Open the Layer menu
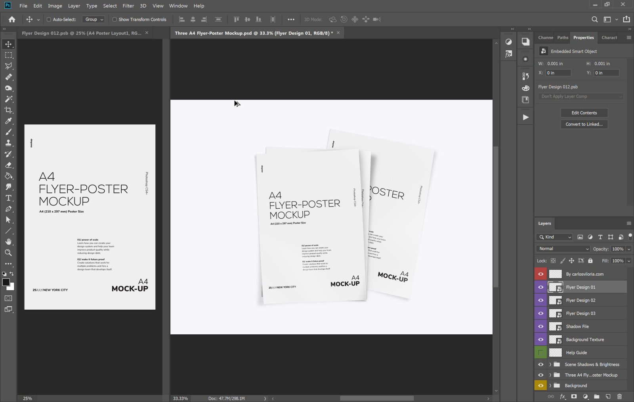Screen dimensions: 634x402 74,6
